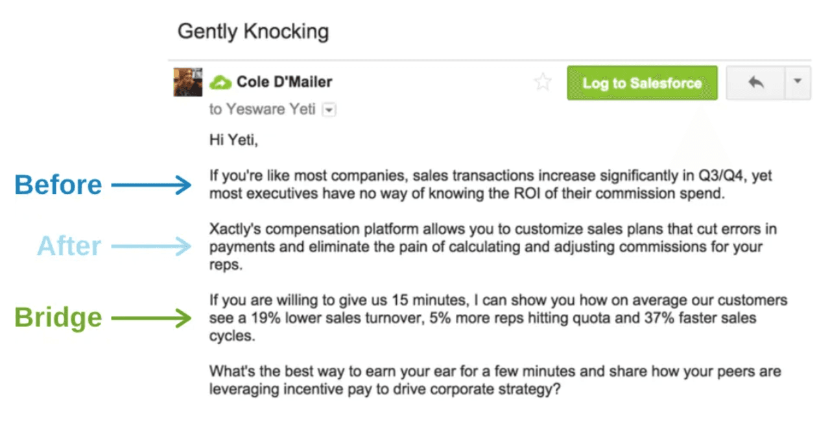Select the After label

tap(69, 246)
